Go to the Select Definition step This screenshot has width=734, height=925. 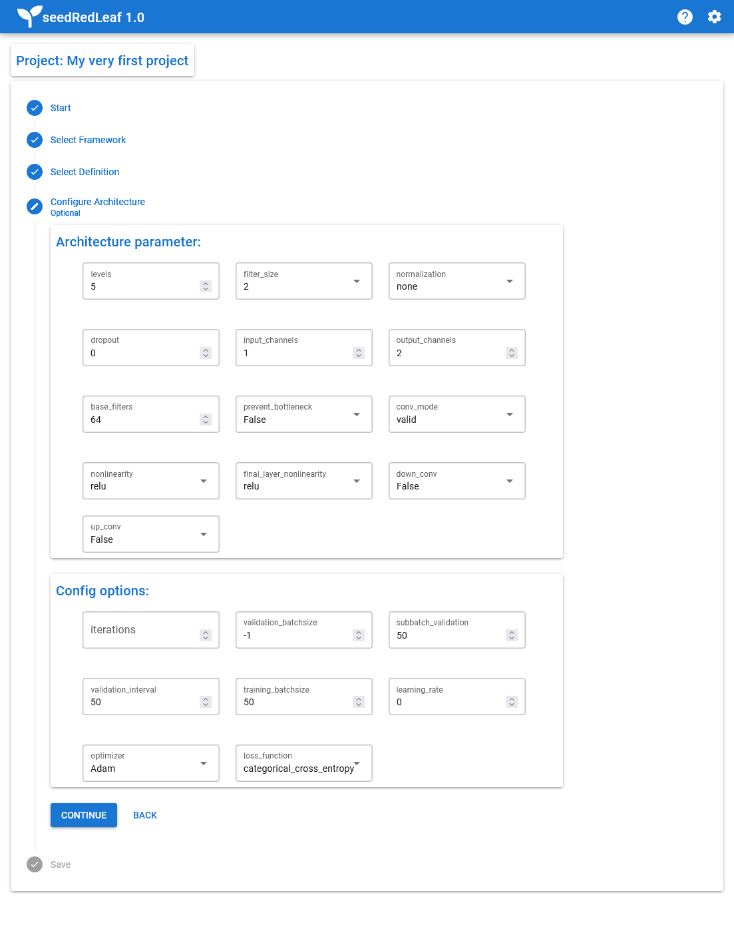tap(85, 172)
